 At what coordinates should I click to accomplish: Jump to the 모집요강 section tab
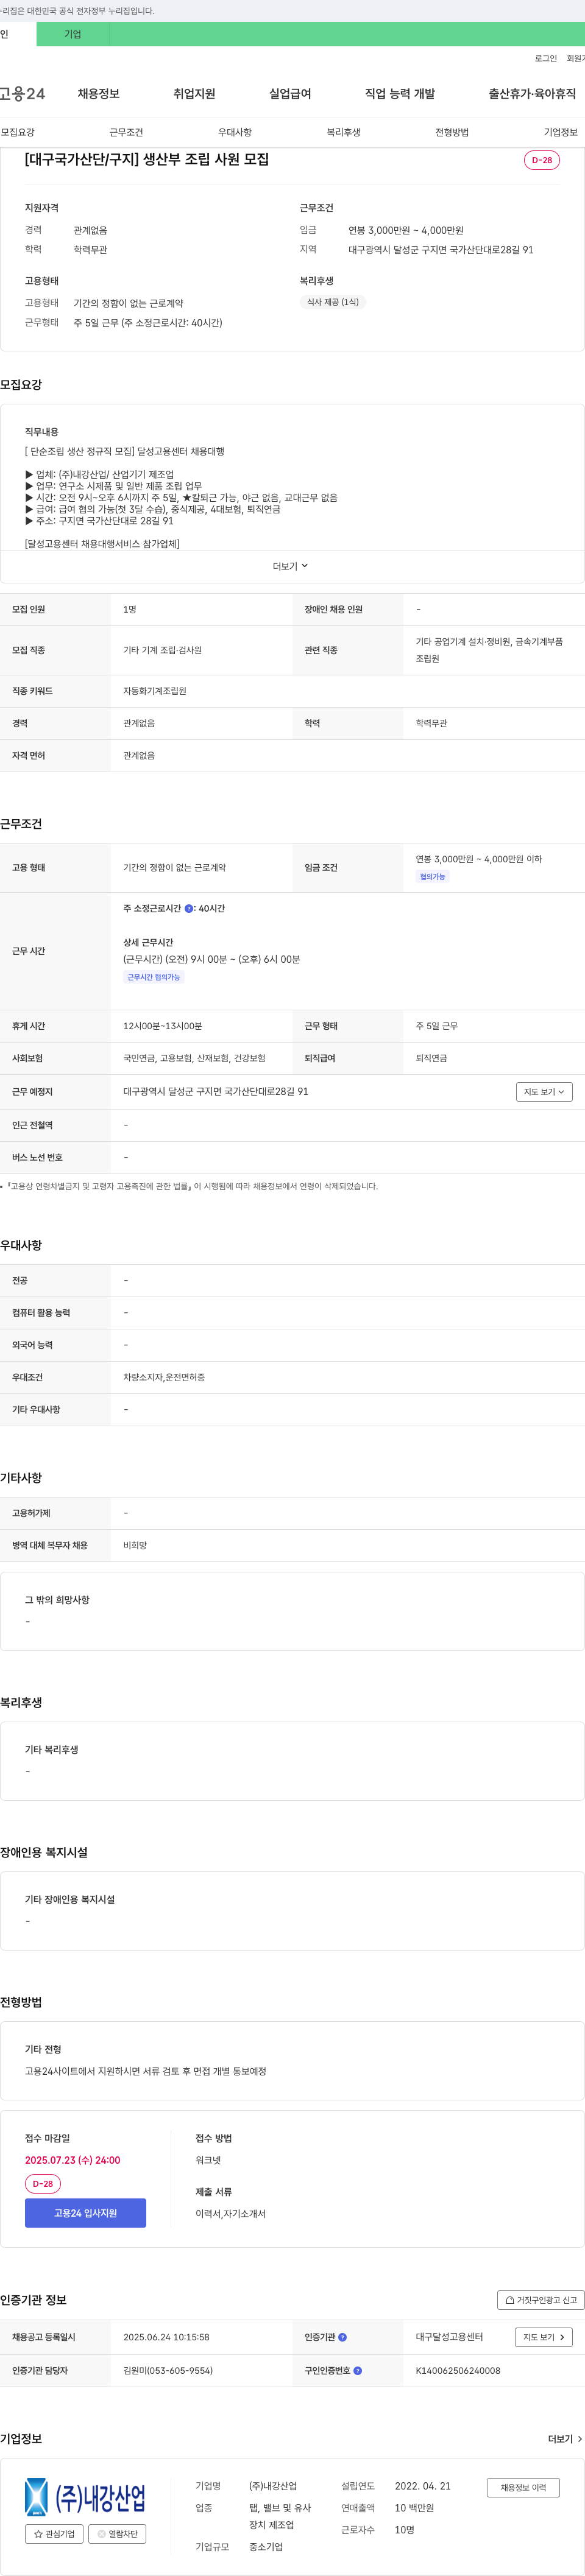click(18, 132)
